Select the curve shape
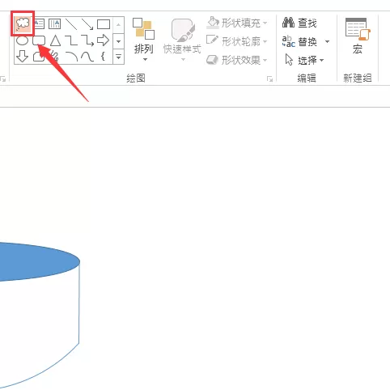 [87, 57]
